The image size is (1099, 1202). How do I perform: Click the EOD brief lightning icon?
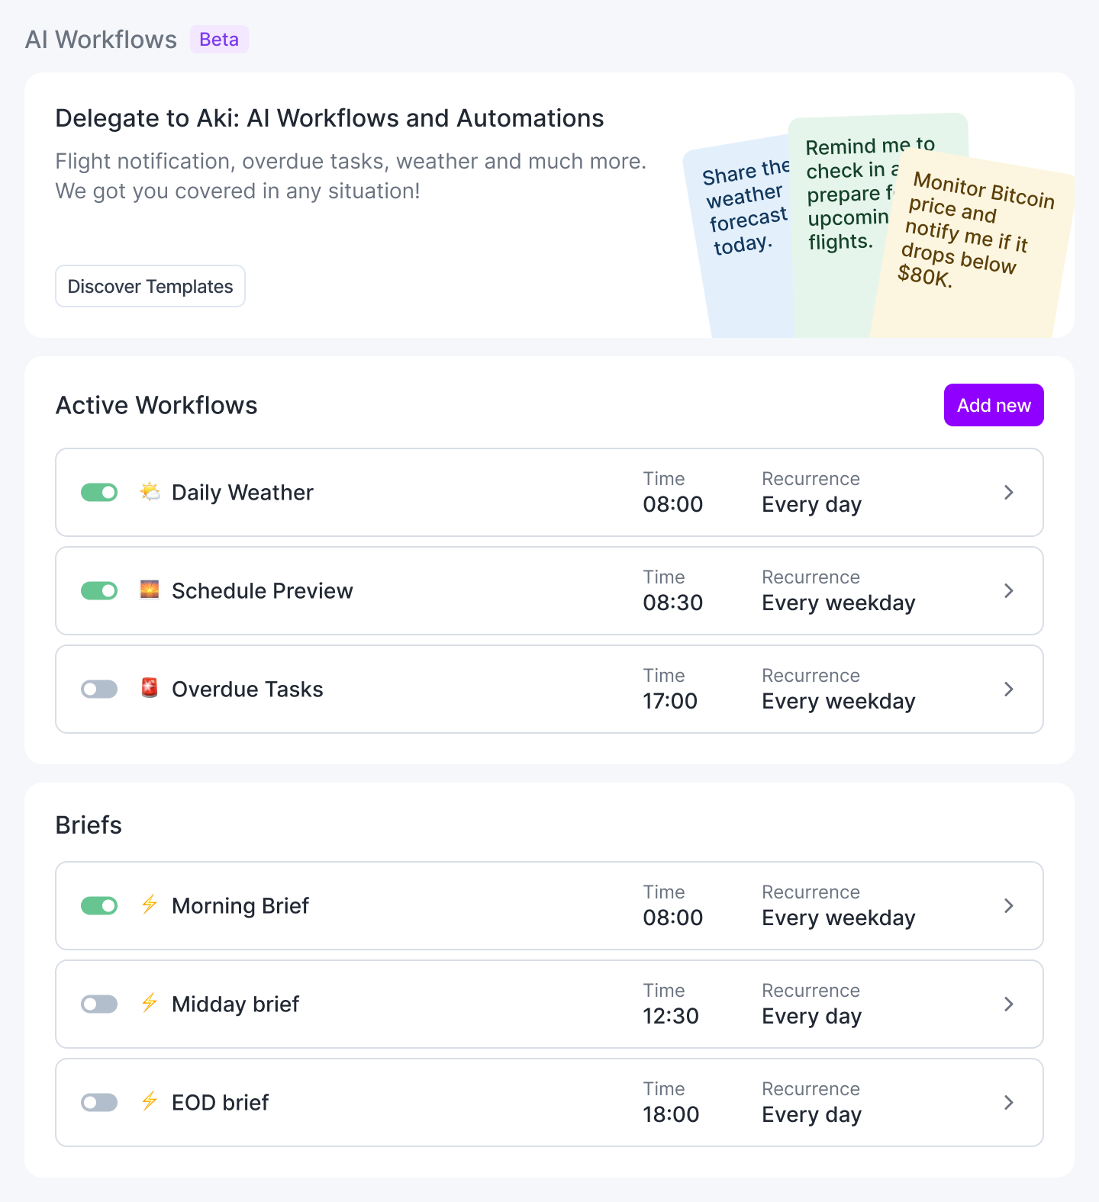pyautogui.click(x=150, y=1102)
